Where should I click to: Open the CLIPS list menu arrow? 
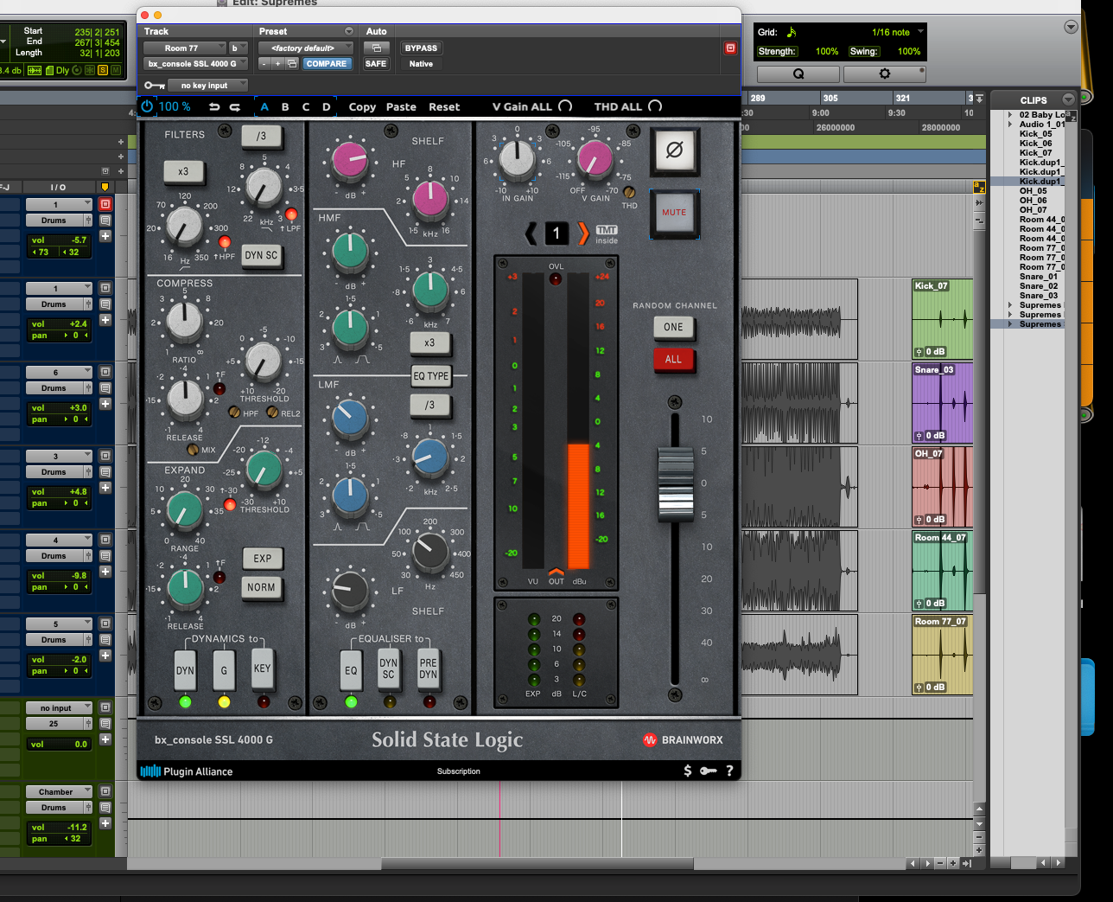coord(1069,99)
